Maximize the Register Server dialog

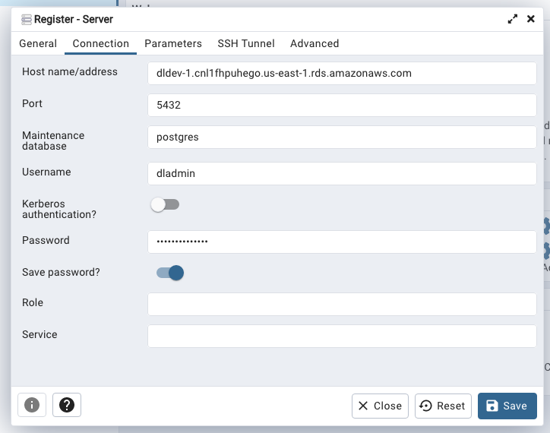513,19
